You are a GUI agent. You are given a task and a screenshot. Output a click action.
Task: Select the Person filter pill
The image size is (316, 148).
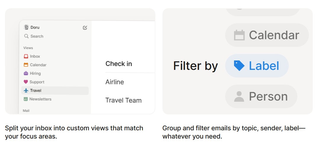(261, 96)
